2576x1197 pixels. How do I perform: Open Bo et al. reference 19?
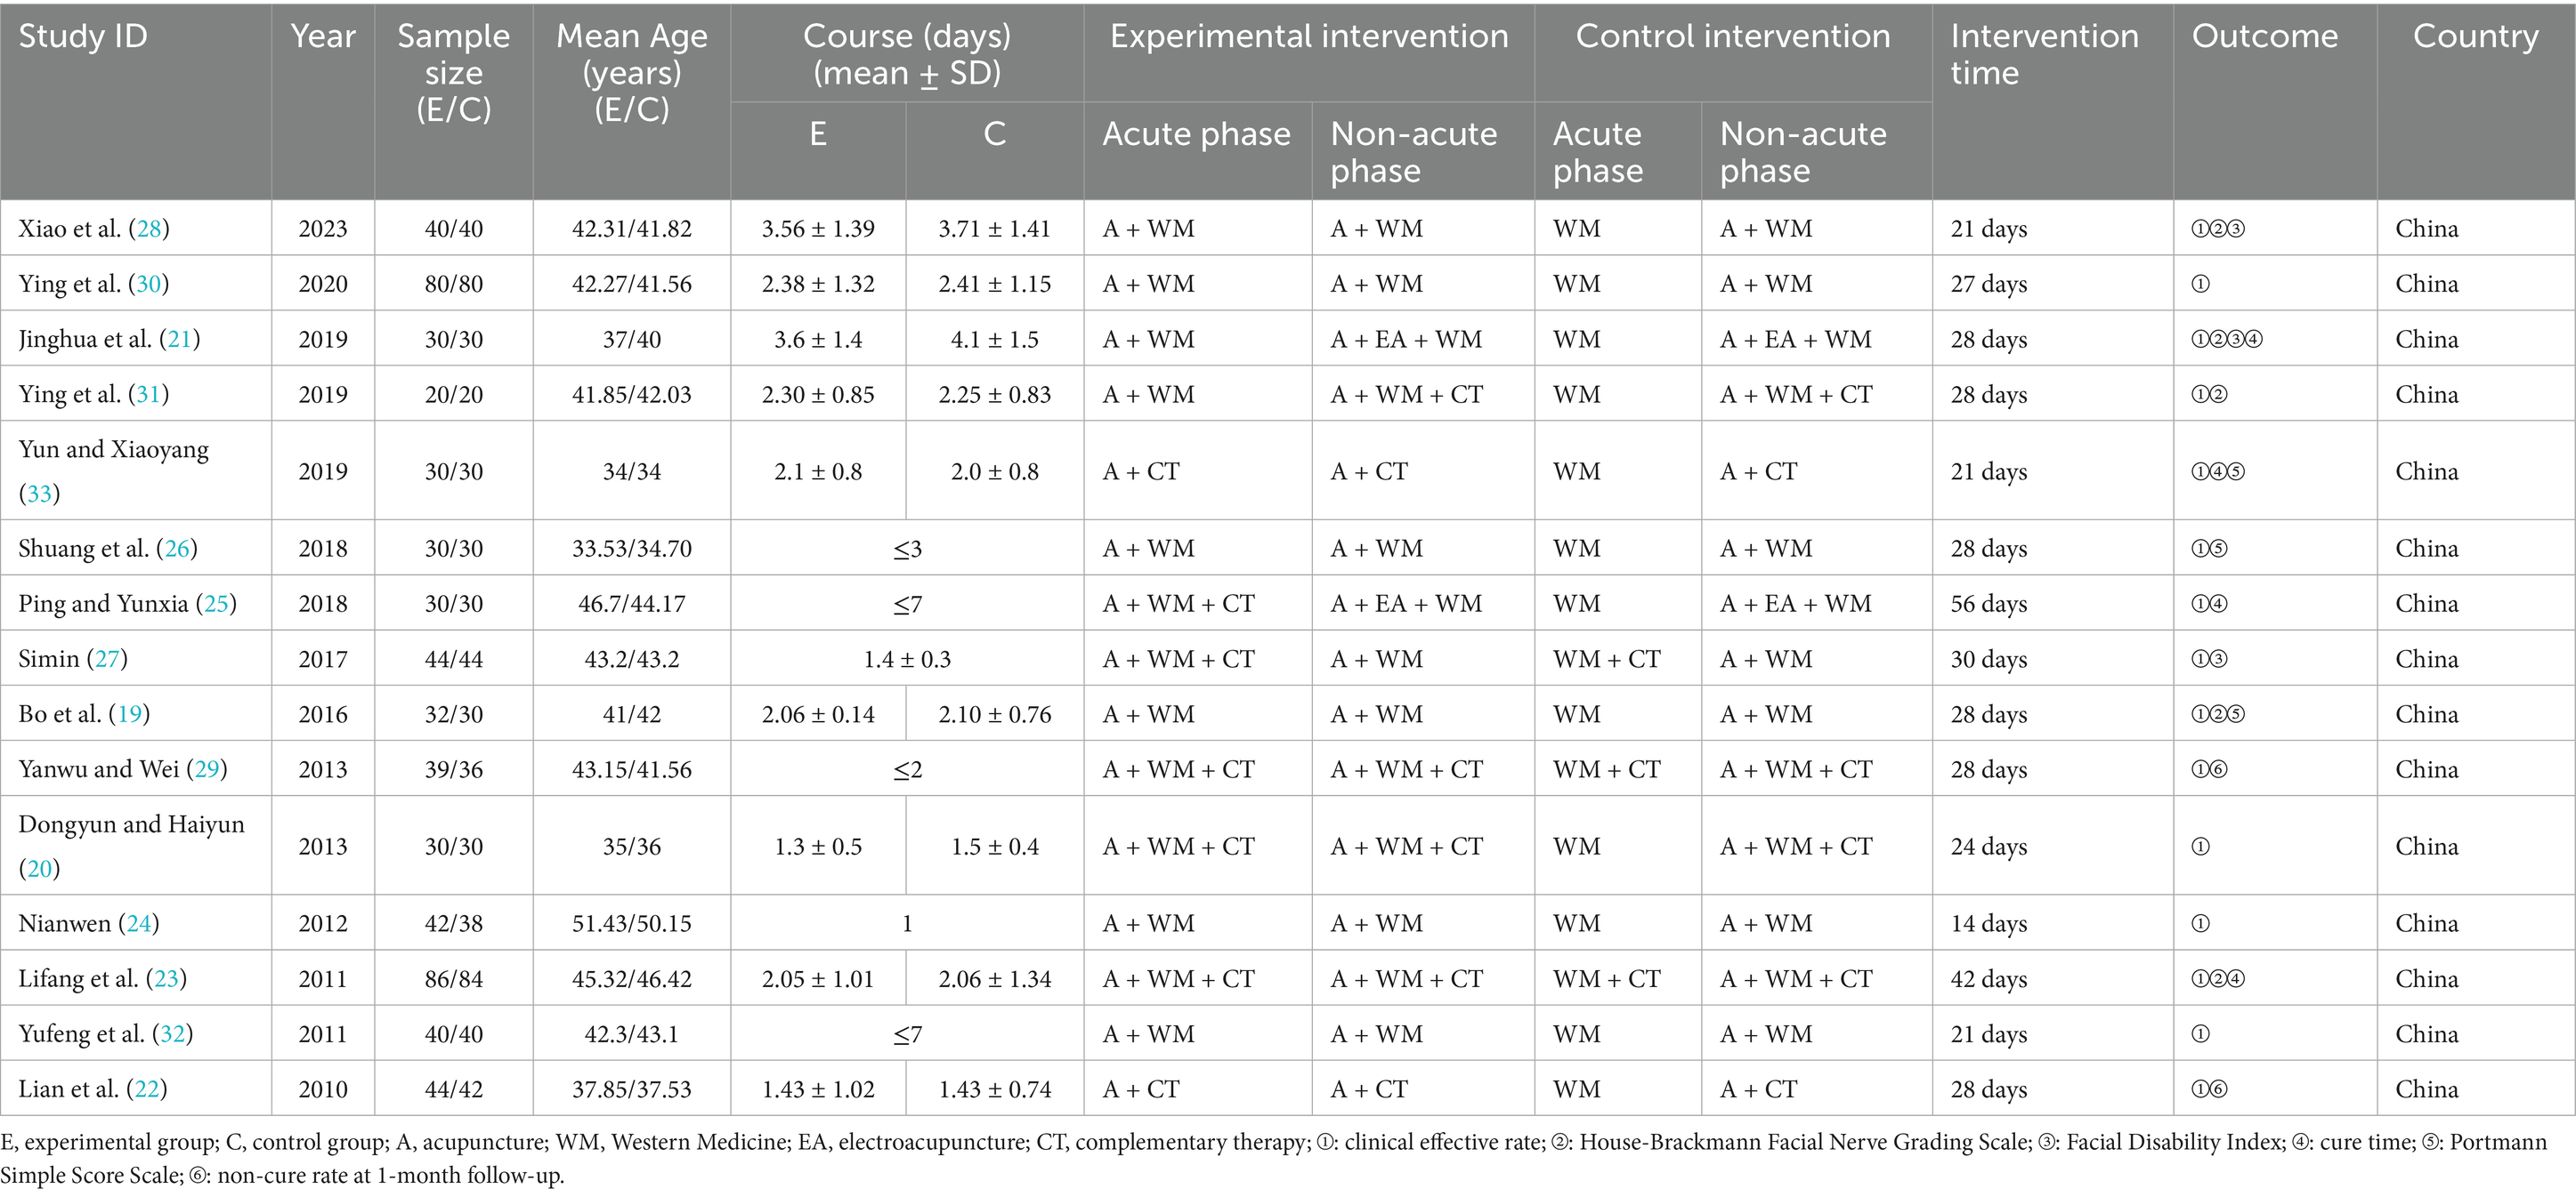pos(129,714)
